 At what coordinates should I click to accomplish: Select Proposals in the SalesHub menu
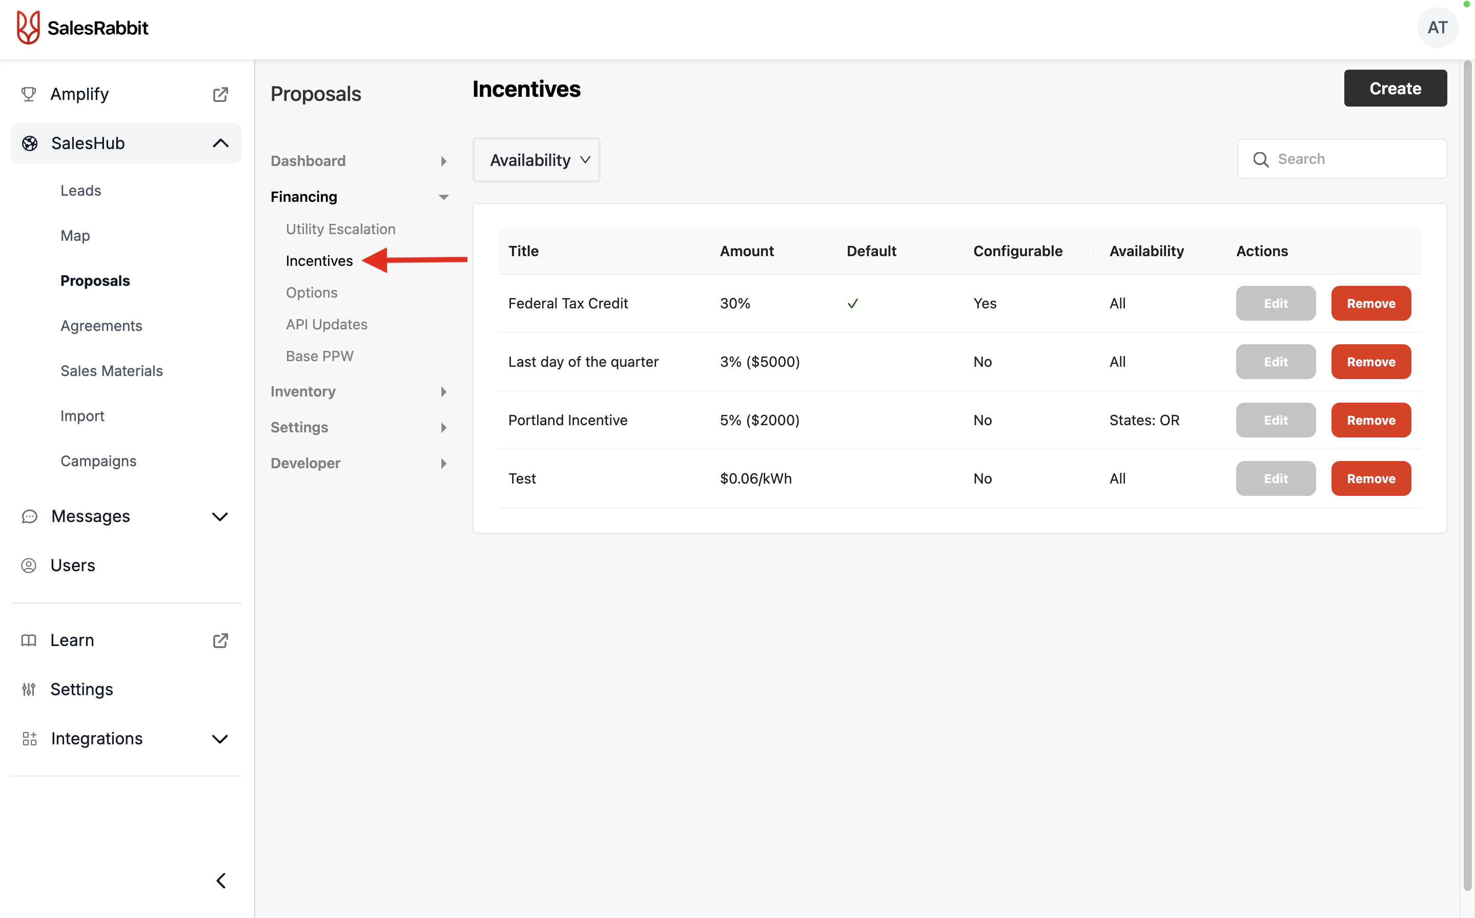click(x=95, y=281)
